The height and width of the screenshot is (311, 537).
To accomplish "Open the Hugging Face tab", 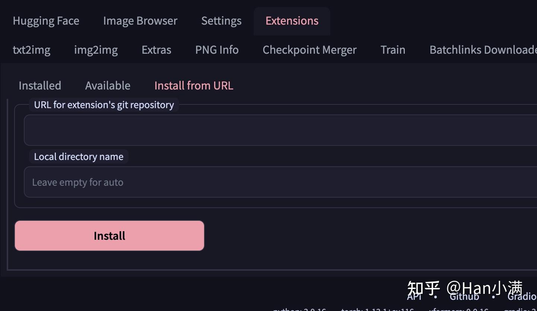I will (46, 21).
